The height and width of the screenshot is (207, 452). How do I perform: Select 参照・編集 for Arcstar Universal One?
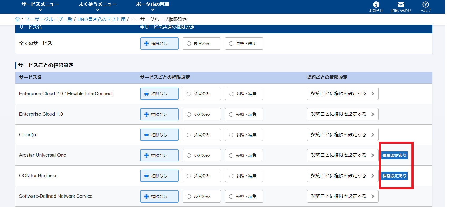point(244,155)
